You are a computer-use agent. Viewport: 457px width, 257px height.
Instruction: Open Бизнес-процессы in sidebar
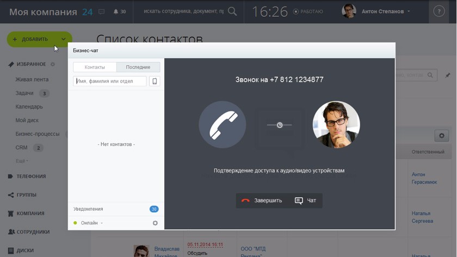38,134
